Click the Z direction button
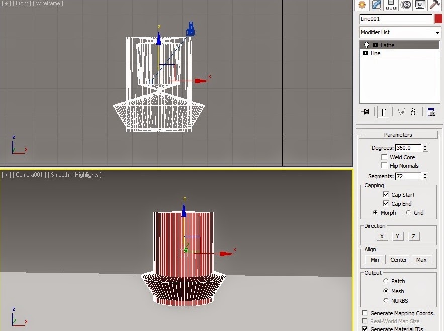The height and width of the screenshot is (331, 444). pos(413,236)
